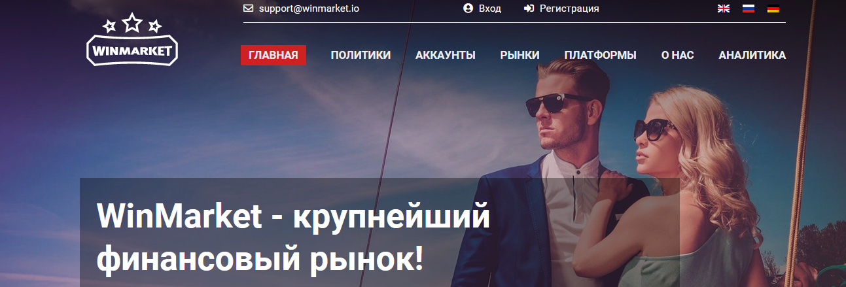Click the user profile icon next to Вход

point(468,8)
